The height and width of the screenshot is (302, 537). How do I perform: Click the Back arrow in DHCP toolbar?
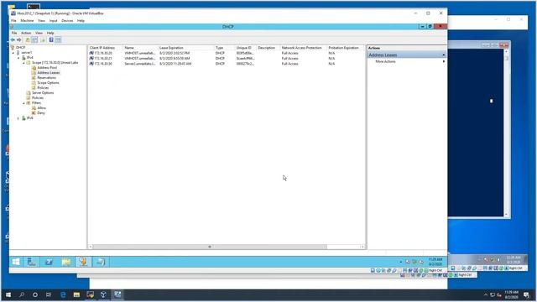pos(13,40)
